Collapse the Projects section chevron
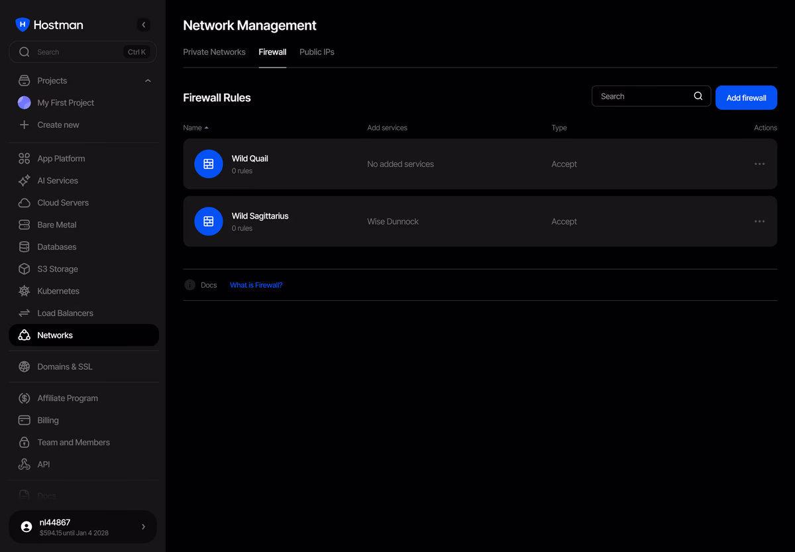This screenshot has width=795, height=552. pyautogui.click(x=148, y=81)
